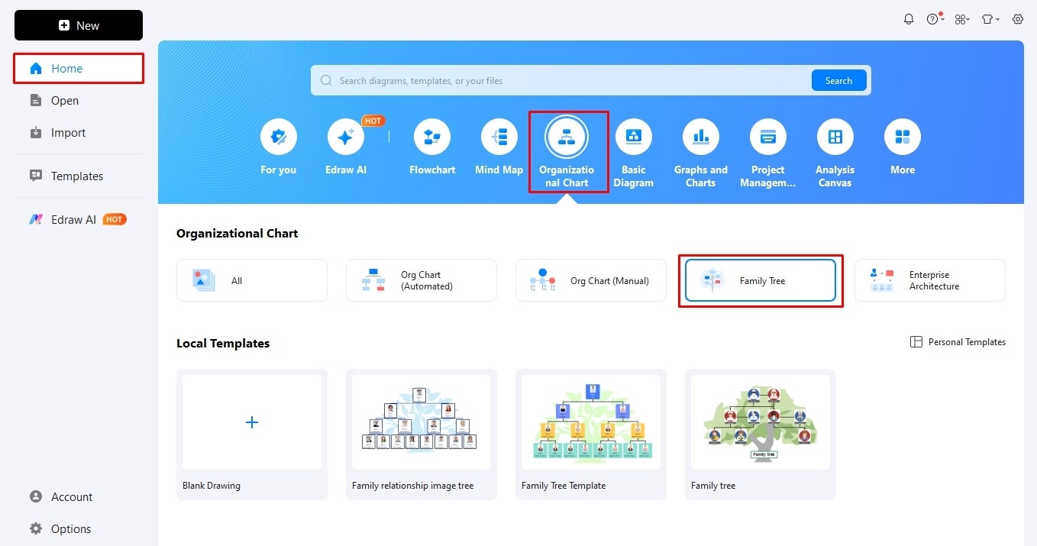Image resolution: width=1037 pixels, height=546 pixels.
Task: Open Options in the sidebar
Action: click(x=79, y=528)
